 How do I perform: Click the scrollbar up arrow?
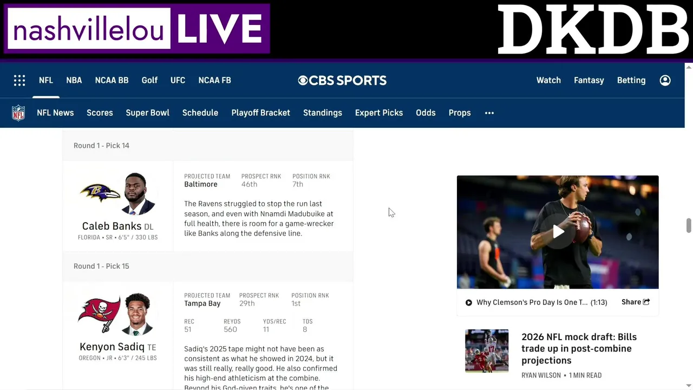pyautogui.click(x=689, y=67)
